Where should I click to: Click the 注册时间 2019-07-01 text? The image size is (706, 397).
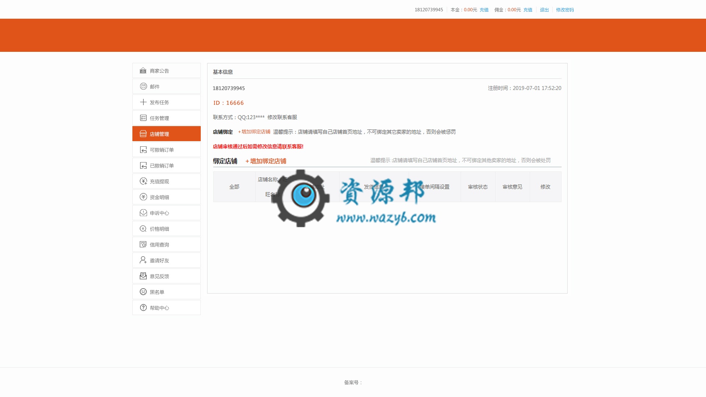[524, 88]
